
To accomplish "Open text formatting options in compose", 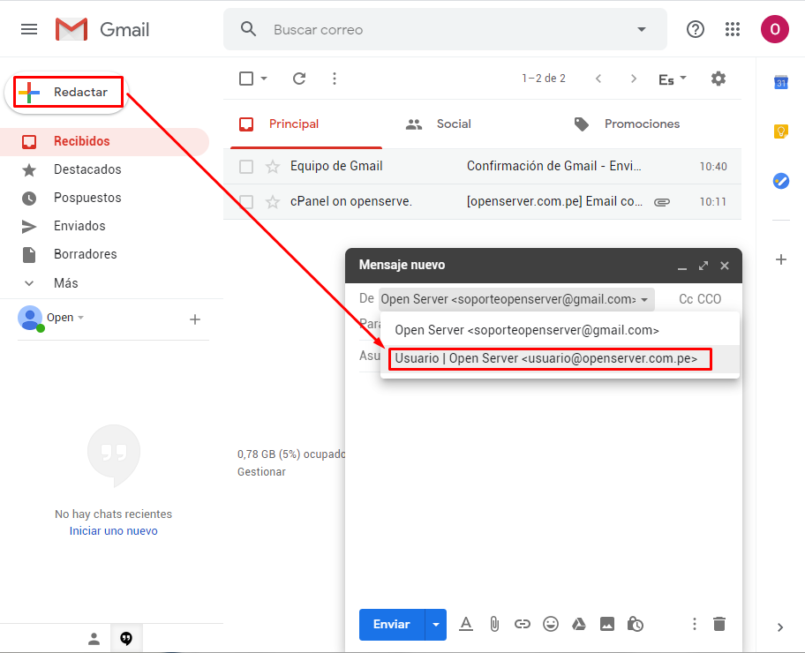I will [x=466, y=624].
